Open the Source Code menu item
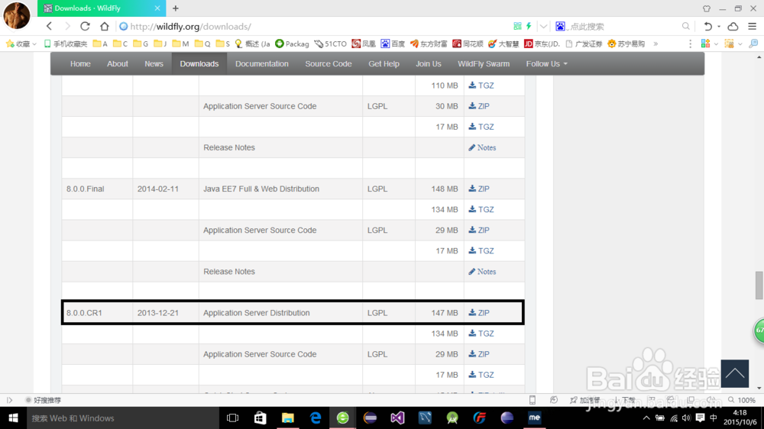The width and height of the screenshot is (764, 429). click(x=329, y=64)
